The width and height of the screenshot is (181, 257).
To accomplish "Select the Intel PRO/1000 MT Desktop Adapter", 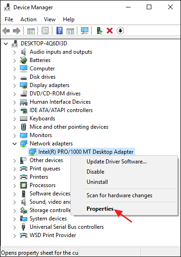I will point(81,152).
